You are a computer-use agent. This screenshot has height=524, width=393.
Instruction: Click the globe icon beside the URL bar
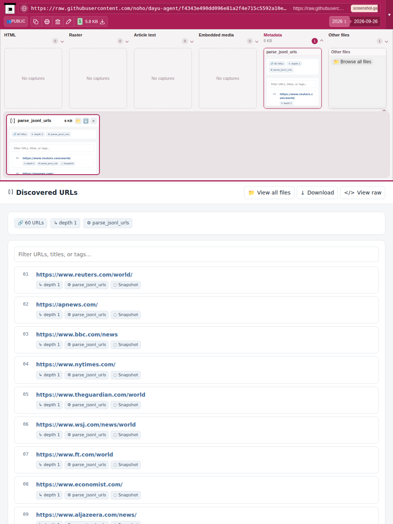click(x=24, y=8)
